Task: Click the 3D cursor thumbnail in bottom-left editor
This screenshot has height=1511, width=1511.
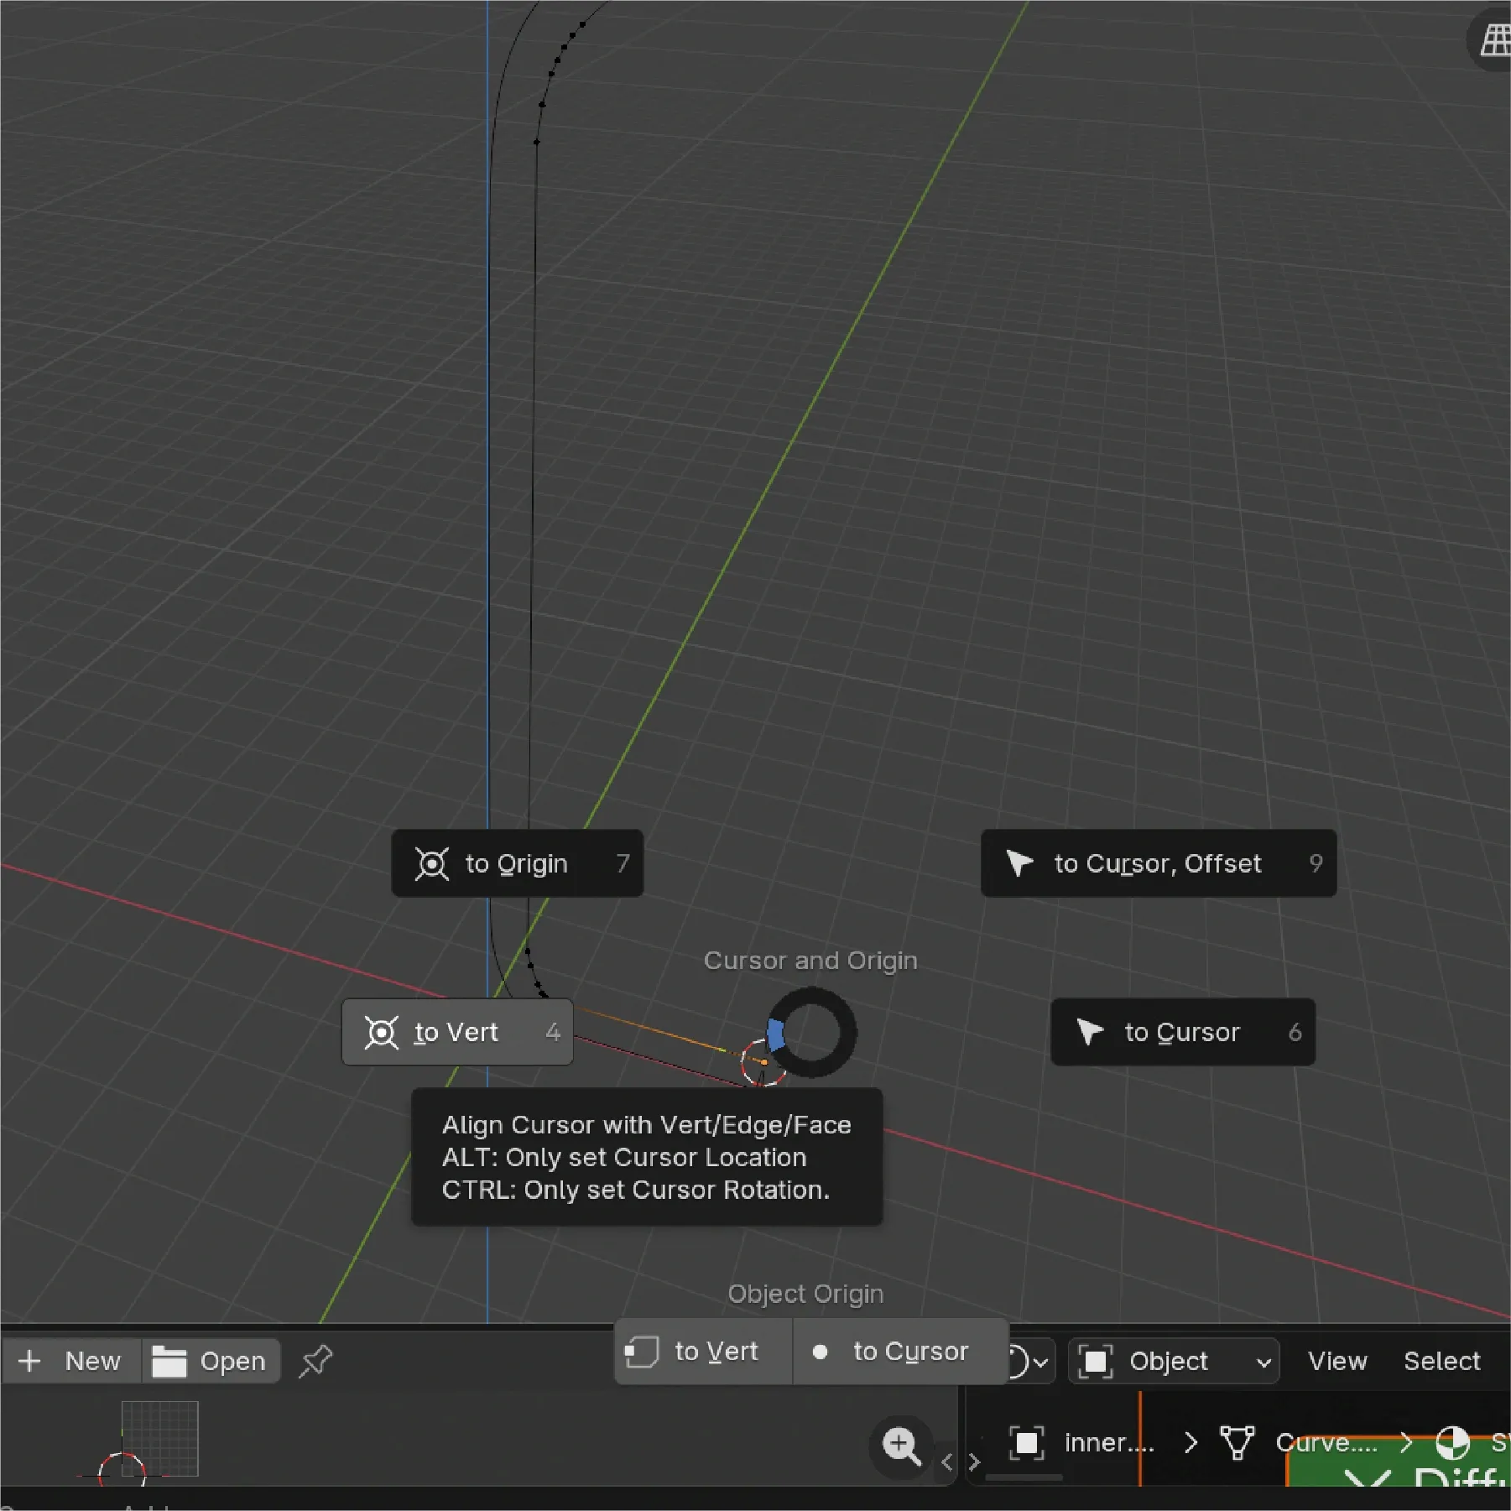Action: (122, 1468)
